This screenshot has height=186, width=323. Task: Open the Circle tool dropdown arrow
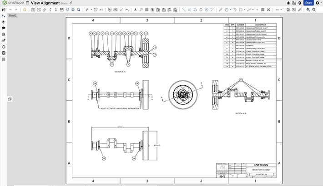[x=230, y=10]
